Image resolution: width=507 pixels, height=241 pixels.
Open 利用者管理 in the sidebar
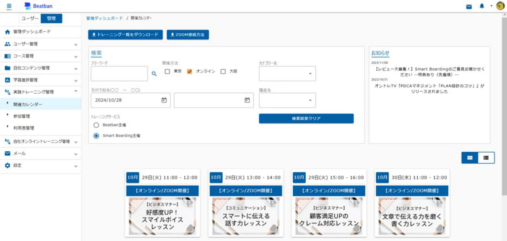click(23, 128)
